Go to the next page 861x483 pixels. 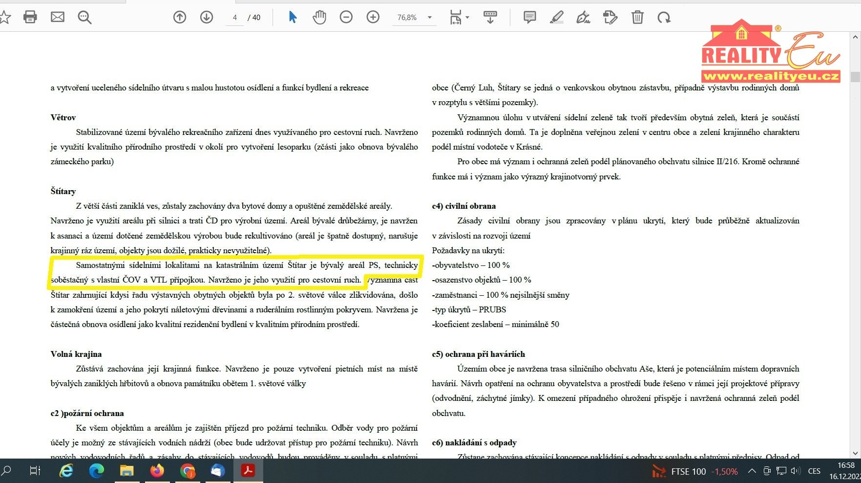(x=207, y=17)
